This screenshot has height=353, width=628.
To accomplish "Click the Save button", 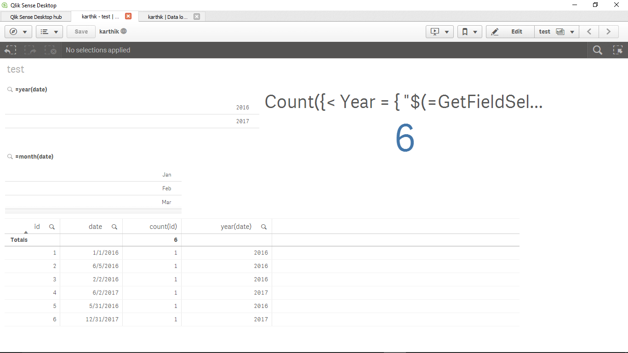I will pyautogui.click(x=81, y=32).
